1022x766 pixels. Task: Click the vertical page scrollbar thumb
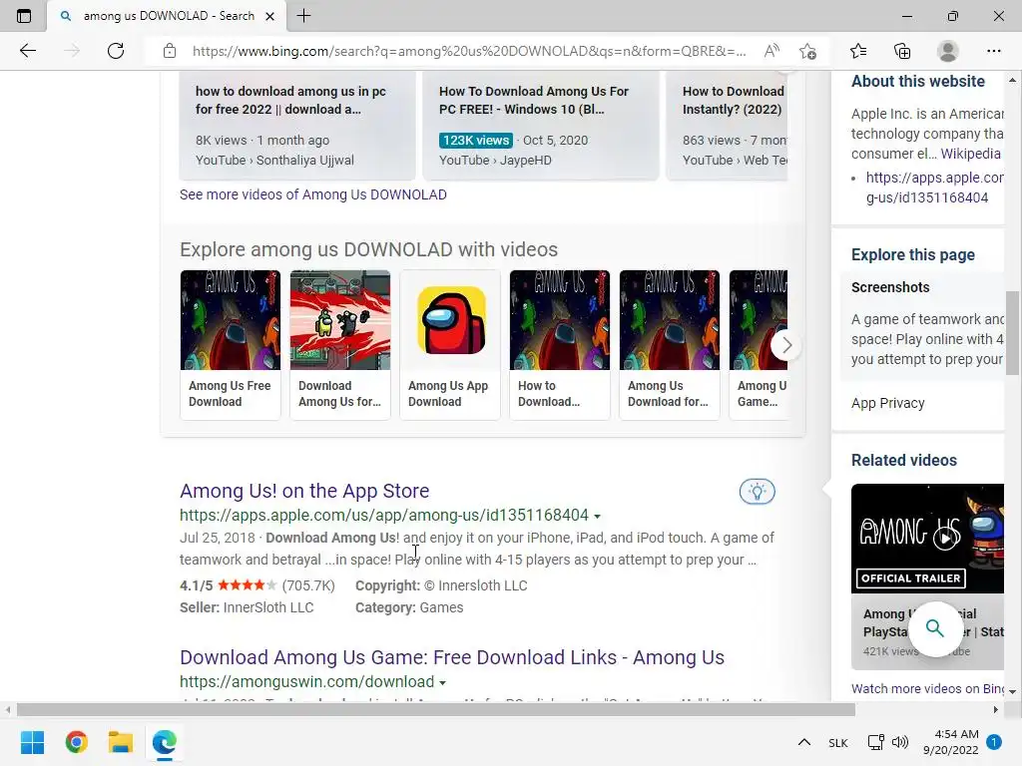[x=1012, y=333]
